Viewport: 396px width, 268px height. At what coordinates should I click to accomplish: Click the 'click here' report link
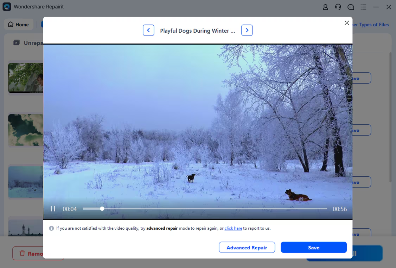point(233,228)
